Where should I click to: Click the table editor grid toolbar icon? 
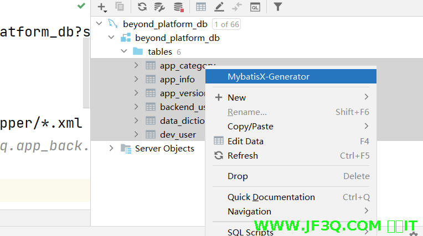click(x=201, y=7)
